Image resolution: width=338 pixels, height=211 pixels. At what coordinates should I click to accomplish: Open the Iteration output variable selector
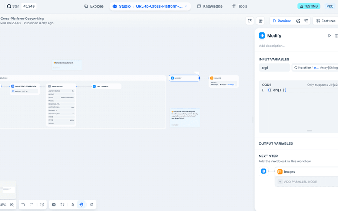tap(315, 68)
